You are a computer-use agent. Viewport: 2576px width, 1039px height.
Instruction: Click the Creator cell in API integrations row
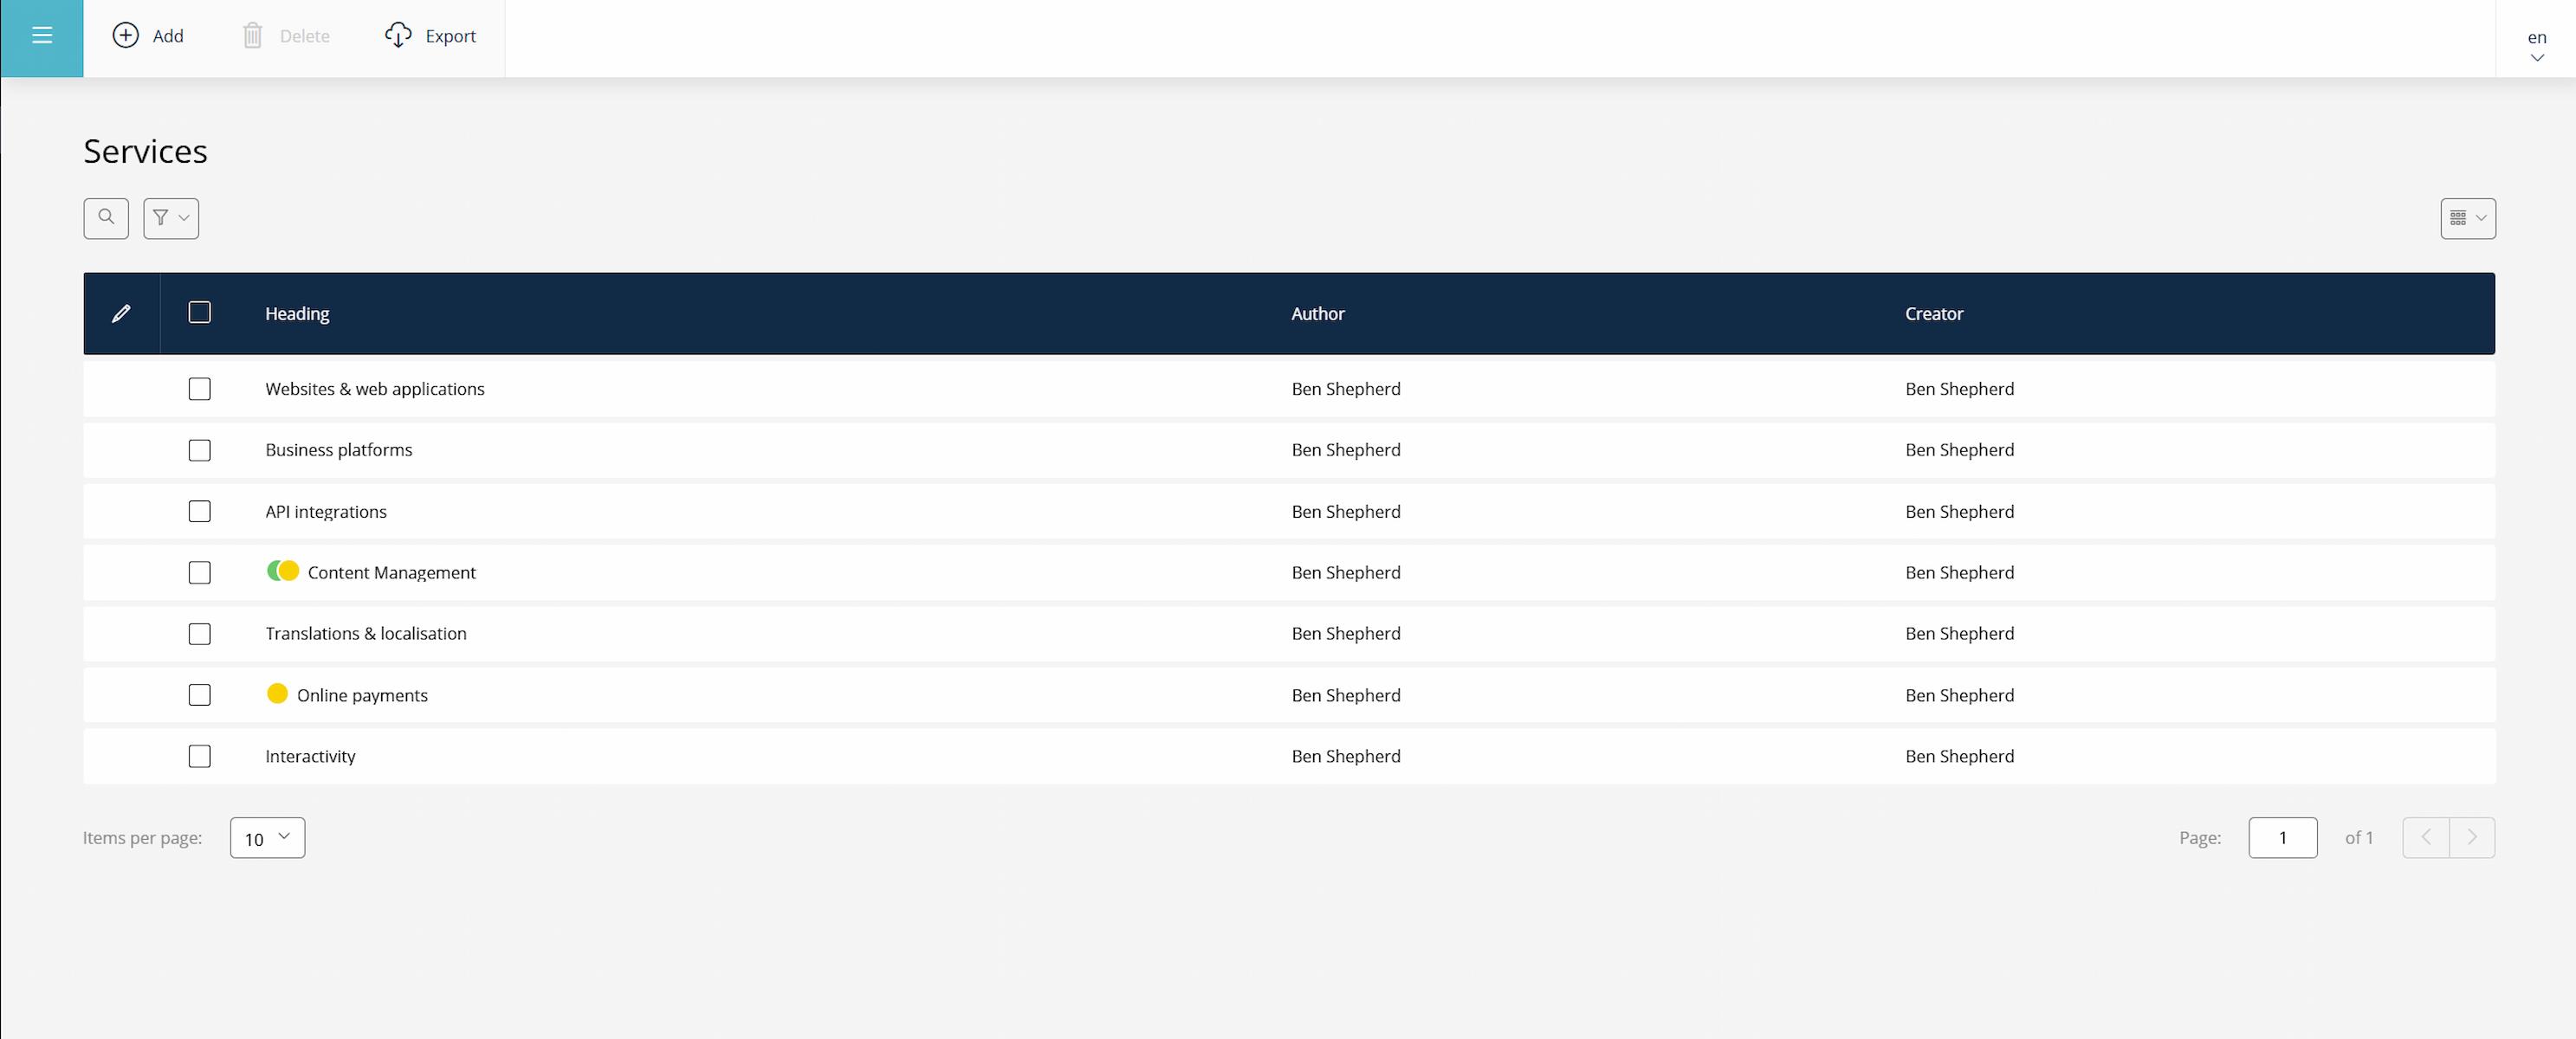coord(1959,511)
